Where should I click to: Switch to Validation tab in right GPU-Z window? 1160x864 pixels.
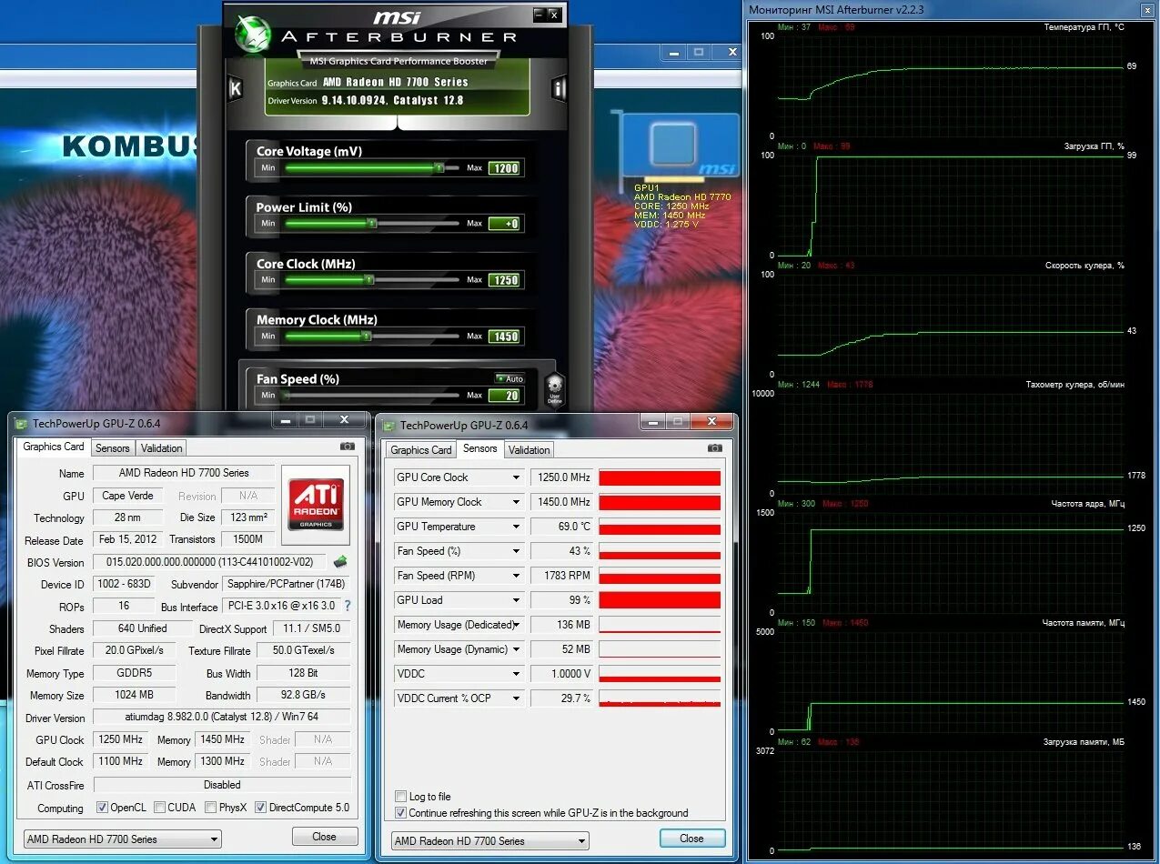click(x=529, y=450)
